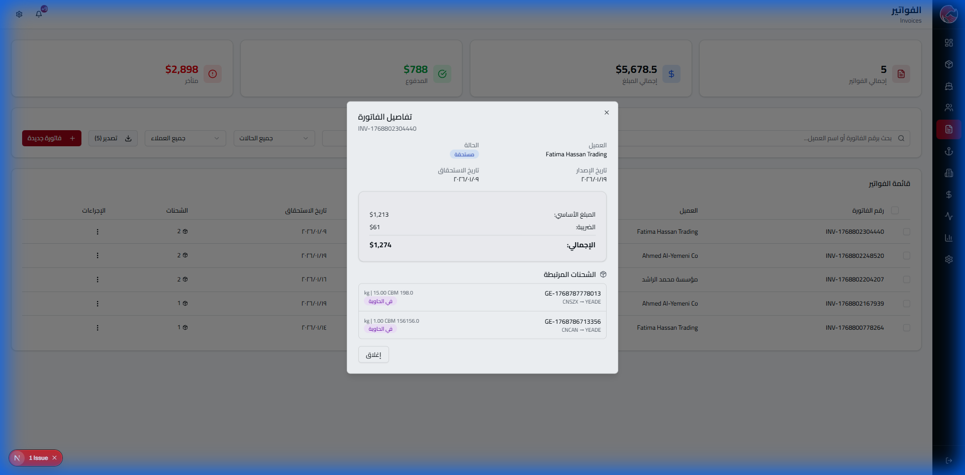
Task: Open the notifications bell with badge
Action: point(39,14)
